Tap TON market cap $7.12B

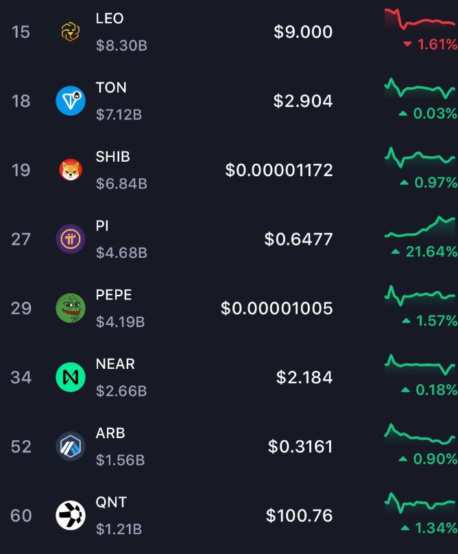[119, 115]
